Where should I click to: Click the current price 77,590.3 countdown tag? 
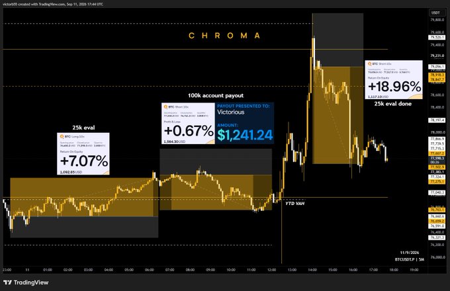click(437, 160)
